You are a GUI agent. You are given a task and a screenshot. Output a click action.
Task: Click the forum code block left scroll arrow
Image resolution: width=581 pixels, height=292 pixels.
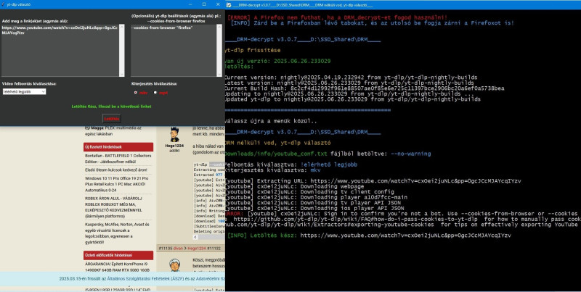point(195,237)
